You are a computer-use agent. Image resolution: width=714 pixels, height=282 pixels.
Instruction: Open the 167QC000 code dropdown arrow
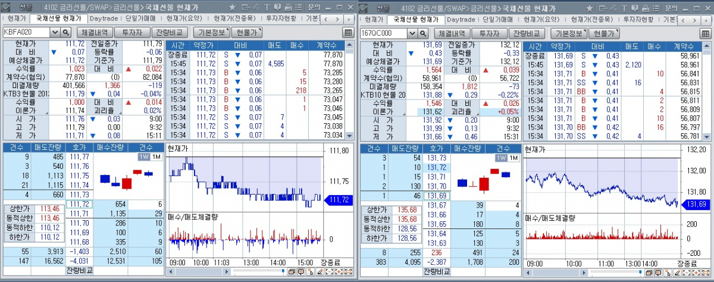[x=412, y=33]
